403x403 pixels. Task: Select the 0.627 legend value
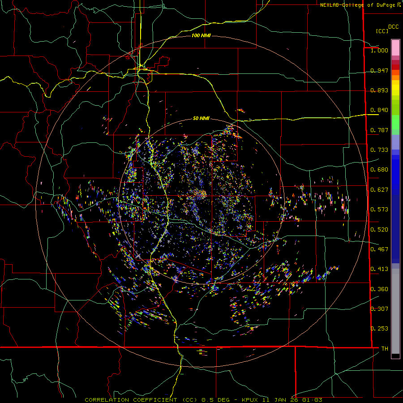pyautogui.click(x=379, y=190)
